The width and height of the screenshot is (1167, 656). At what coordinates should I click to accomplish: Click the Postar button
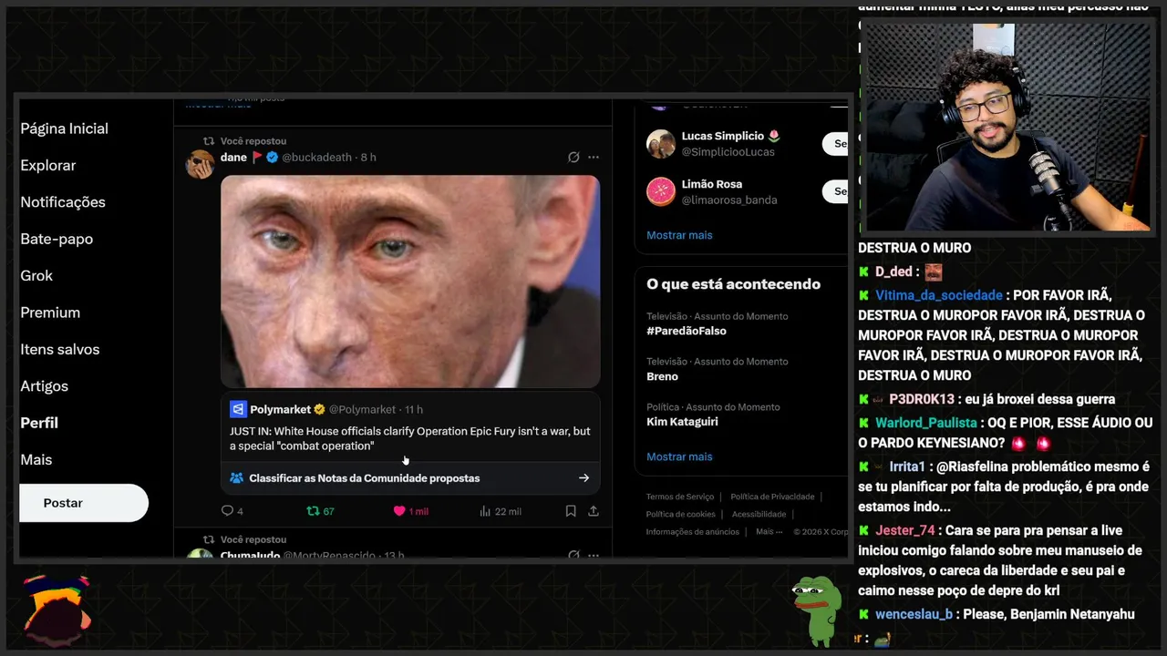(84, 503)
